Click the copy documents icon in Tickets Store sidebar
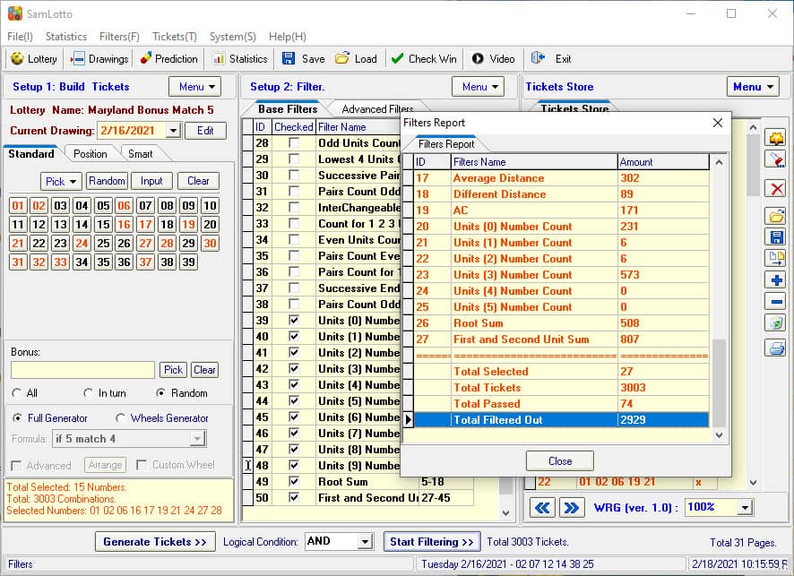794x576 pixels. coord(776,258)
